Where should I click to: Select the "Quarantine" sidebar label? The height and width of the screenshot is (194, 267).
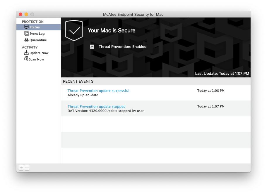coord(38,40)
